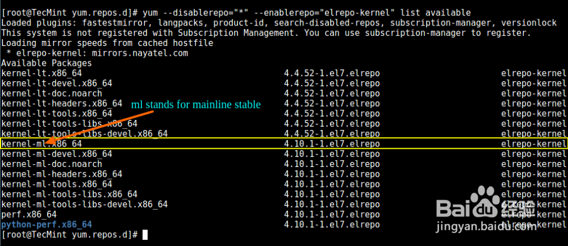Select the kernel-lt-devel.x86_64 package name
568x246 pixels.
click(57, 84)
